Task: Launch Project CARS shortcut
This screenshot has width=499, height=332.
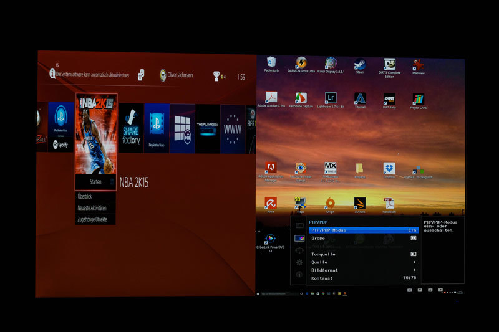Action: pos(419,102)
